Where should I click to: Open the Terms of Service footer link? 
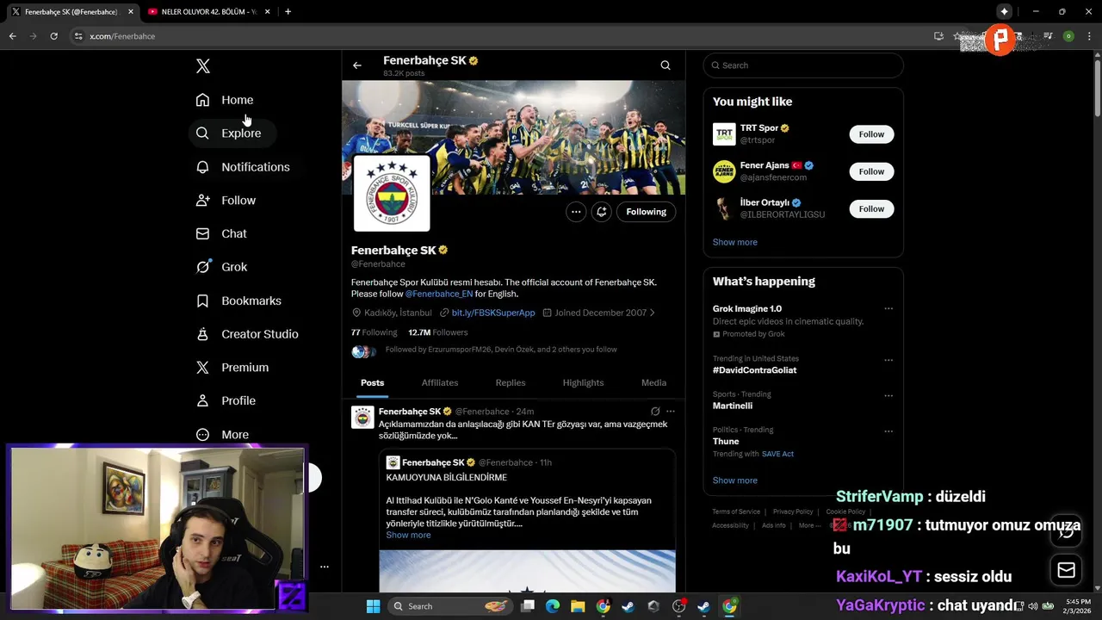click(736, 512)
